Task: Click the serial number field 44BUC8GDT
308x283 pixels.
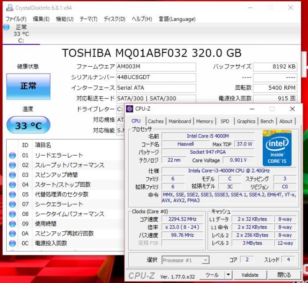Action: pos(156,78)
